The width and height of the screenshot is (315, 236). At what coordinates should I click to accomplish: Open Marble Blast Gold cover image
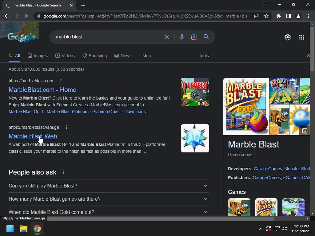coord(246,107)
